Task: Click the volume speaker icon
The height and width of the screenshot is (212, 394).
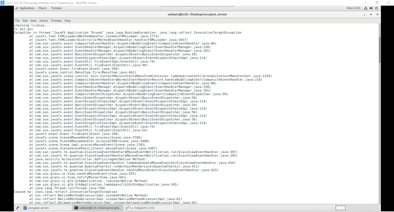Action: pyautogui.click(x=371, y=8)
